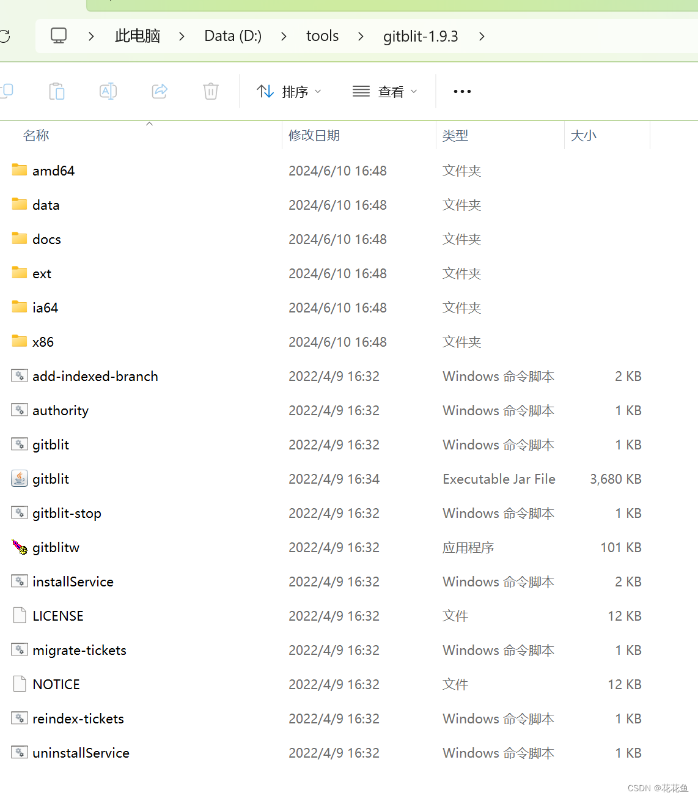
Task: Click the 2022/4/9 16:34 date cell
Action: coord(334,479)
